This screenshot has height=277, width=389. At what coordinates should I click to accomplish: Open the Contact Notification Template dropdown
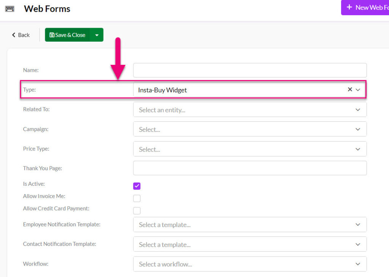tap(250, 244)
